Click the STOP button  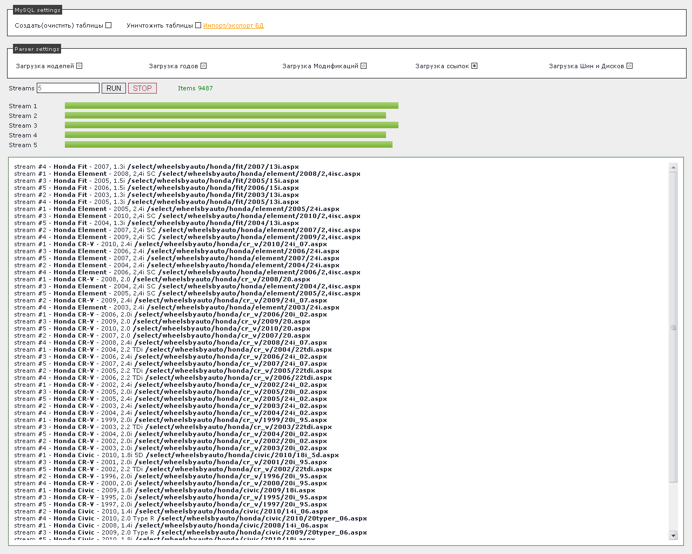click(x=142, y=88)
